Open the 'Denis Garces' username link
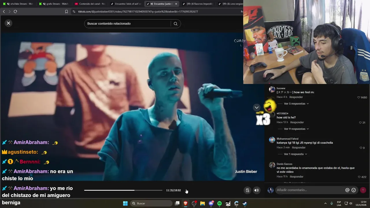This screenshot has height=208, width=370. click(284, 164)
